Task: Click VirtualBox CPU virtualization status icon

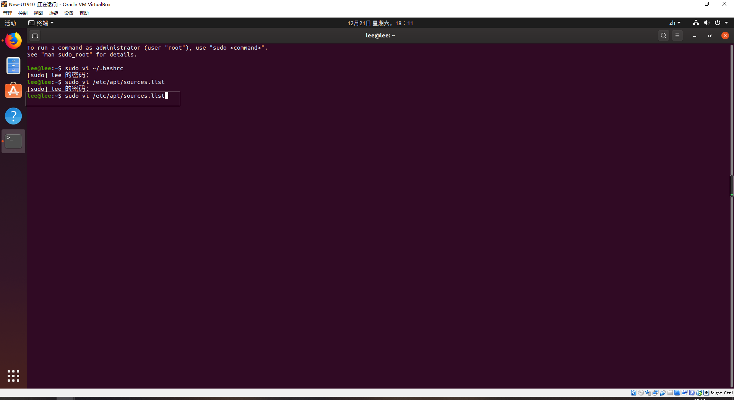Action: tap(692, 392)
